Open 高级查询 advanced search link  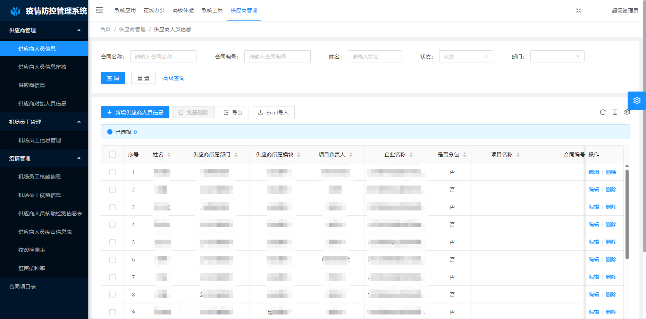point(174,78)
